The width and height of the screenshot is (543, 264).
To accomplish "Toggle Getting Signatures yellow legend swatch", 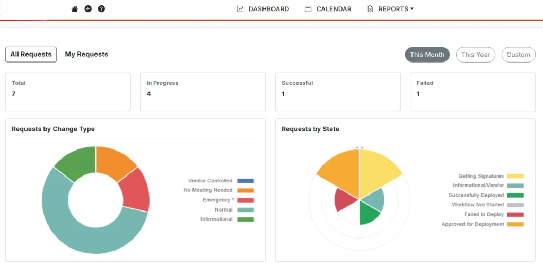I will click(x=515, y=176).
